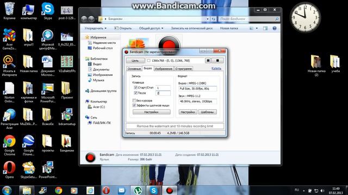Image resolution: width=348 pixels, height=195 pixels.
Task: Switch to the Видео tab
Action: (148, 68)
